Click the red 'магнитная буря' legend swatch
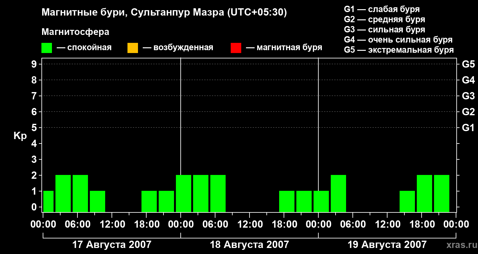The height and width of the screenshot is (254, 478). pos(236,48)
